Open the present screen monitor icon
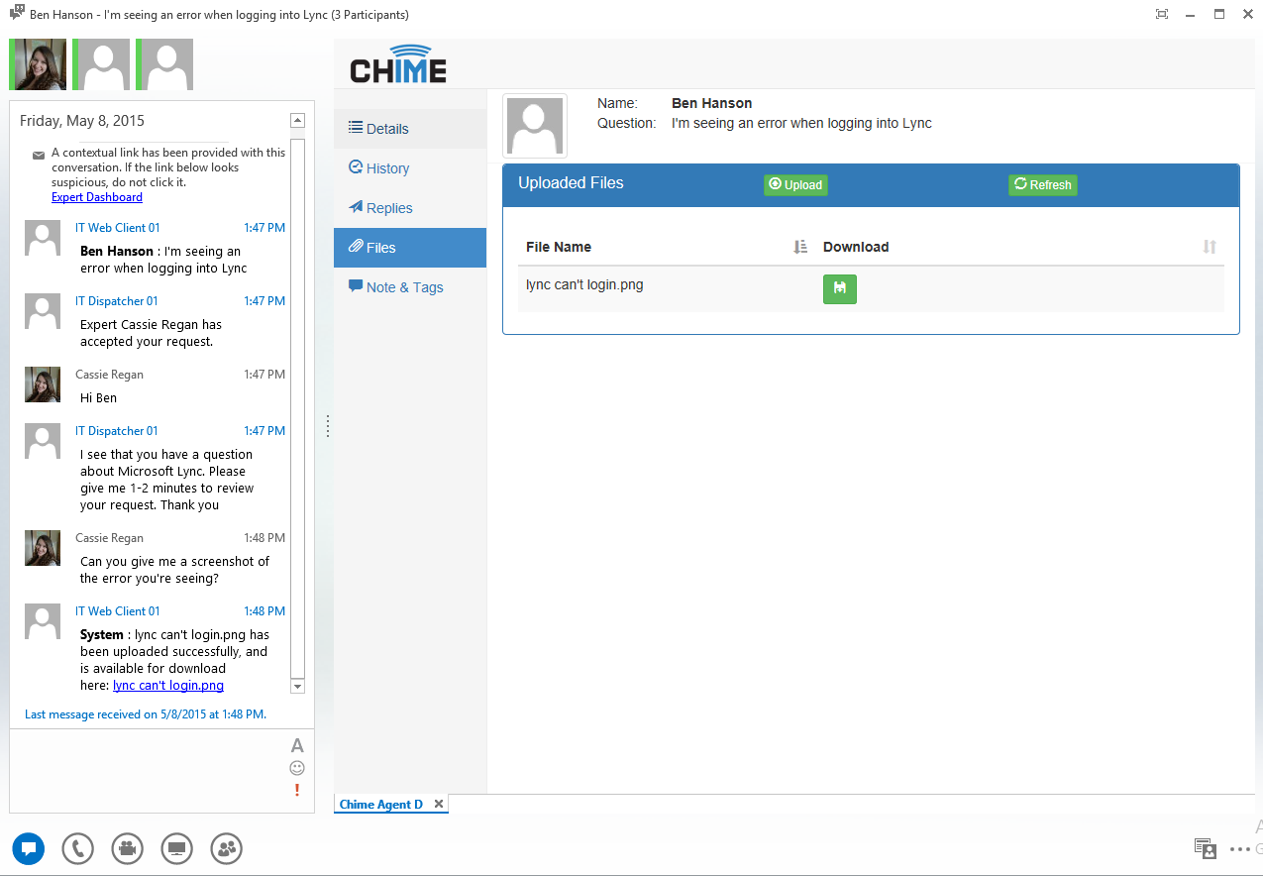1263x876 pixels. tap(176, 848)
